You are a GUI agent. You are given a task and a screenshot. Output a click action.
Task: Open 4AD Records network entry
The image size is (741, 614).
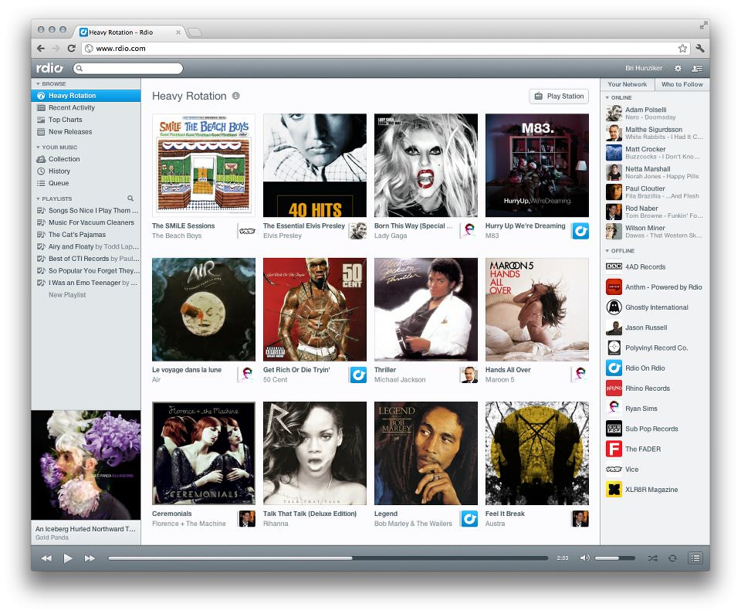[655, 266]
